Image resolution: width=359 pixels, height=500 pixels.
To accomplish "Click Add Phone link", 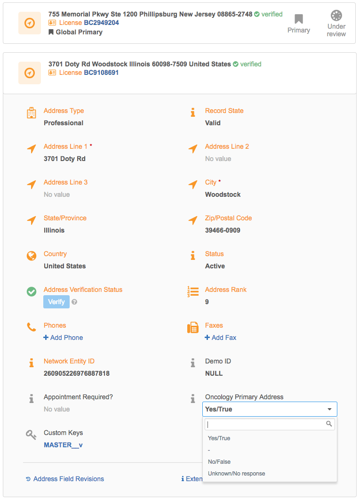I will click(x=64, y=338).
